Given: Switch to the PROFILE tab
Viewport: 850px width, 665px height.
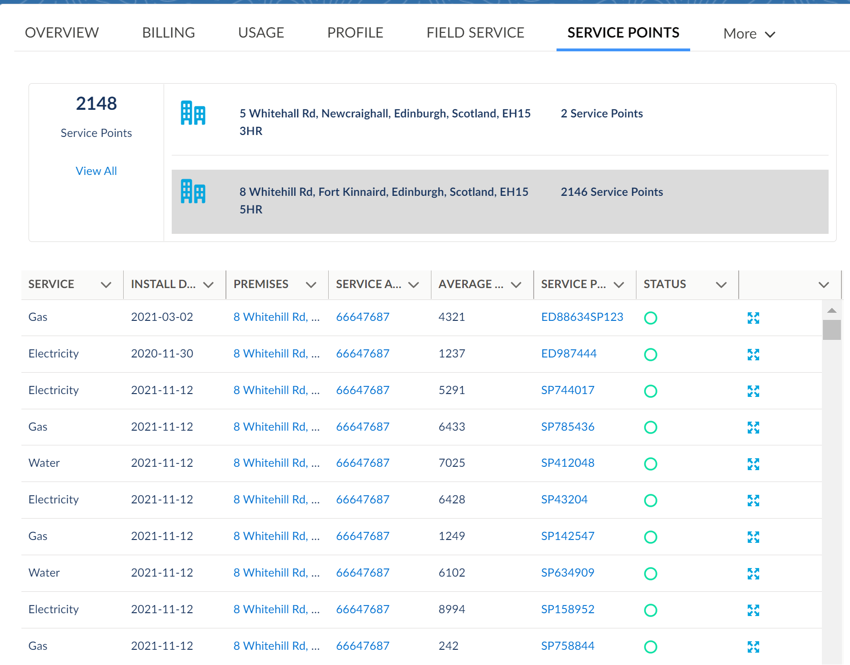Looking at the screenshot, I should 355,32.
